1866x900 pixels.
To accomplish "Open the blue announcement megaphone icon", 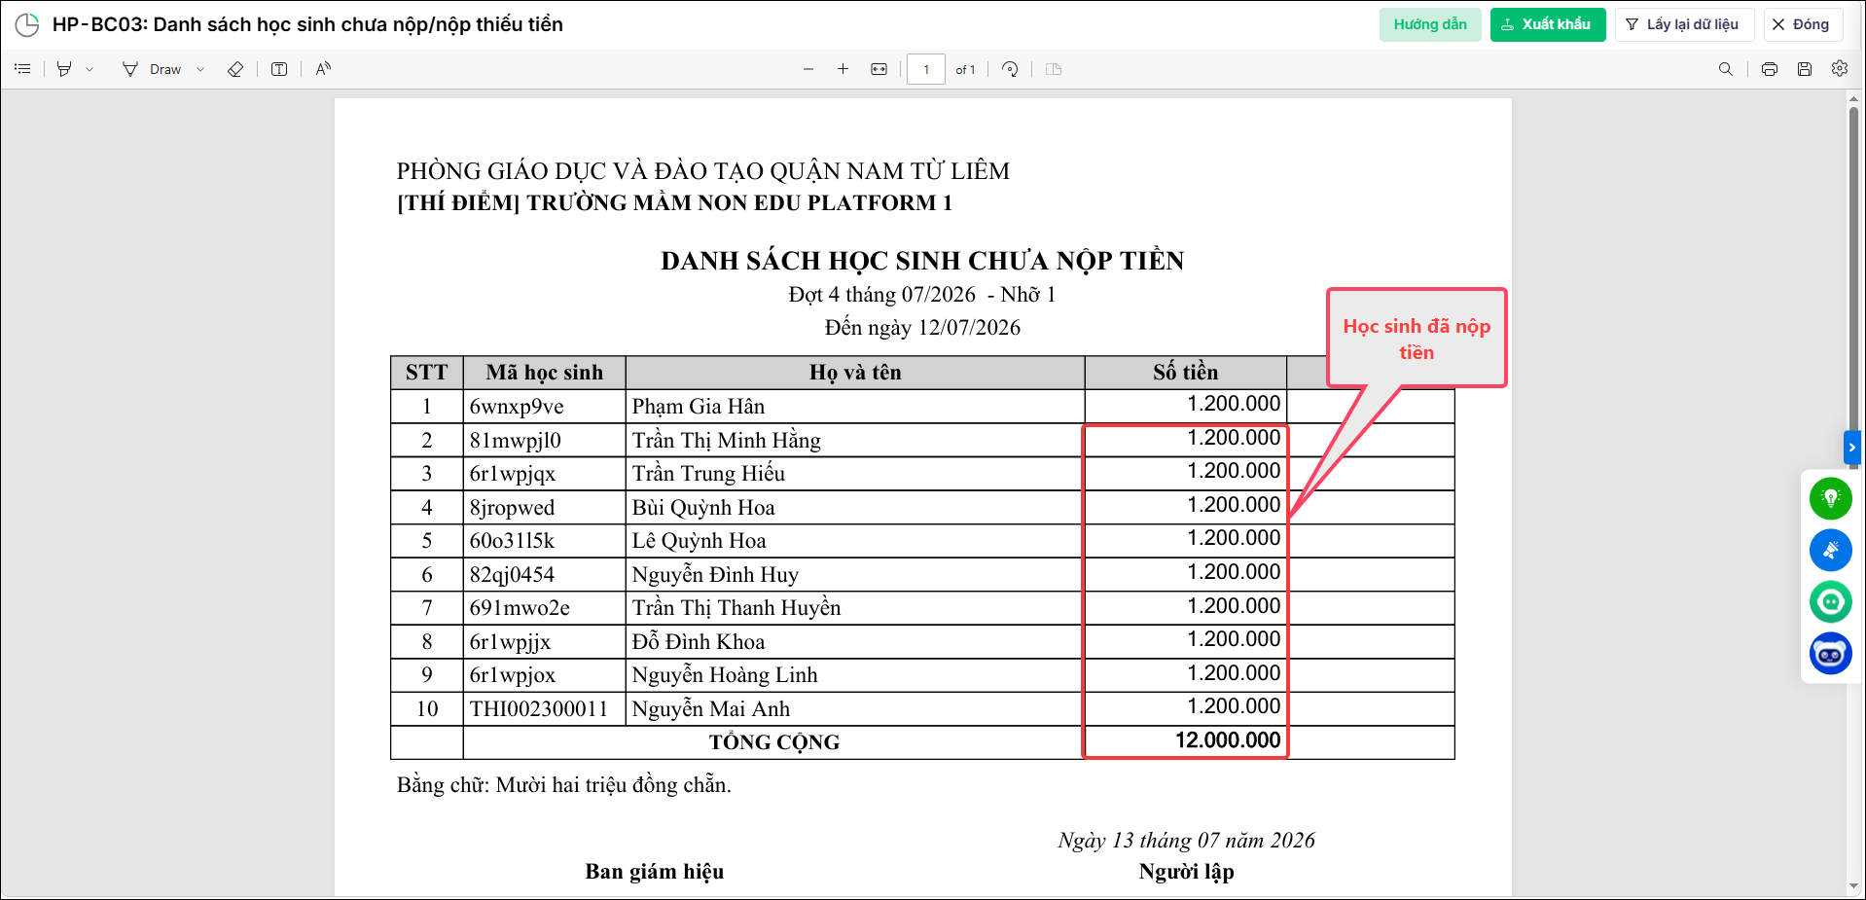I will pos(1831,550).
